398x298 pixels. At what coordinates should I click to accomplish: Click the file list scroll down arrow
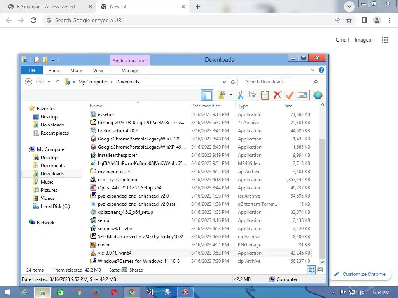[x=322, y=262]
